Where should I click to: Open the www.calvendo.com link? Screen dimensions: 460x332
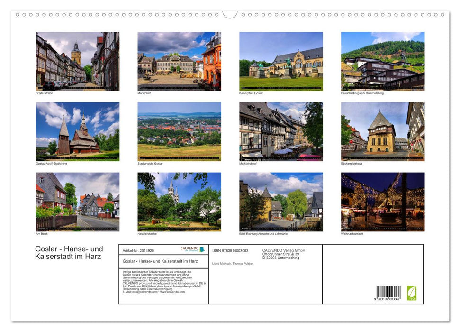[x=174, y=292]
